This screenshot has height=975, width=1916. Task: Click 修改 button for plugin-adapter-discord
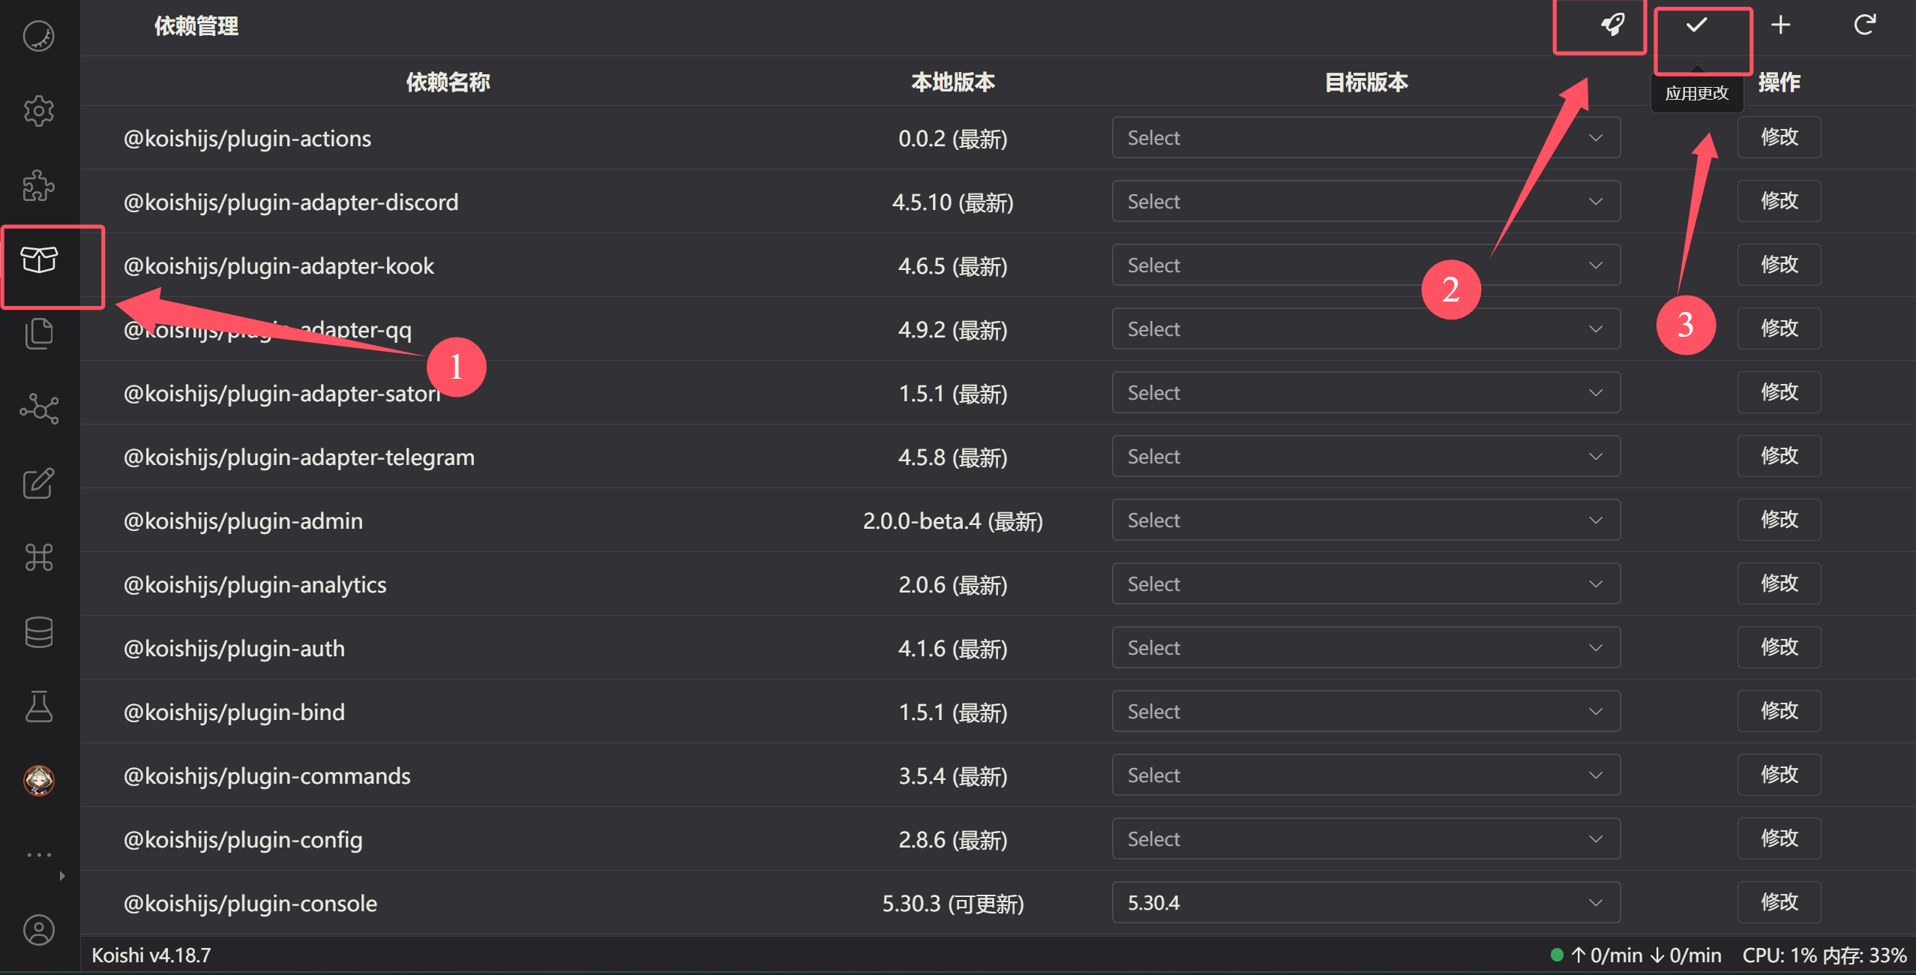[1779, 201]
